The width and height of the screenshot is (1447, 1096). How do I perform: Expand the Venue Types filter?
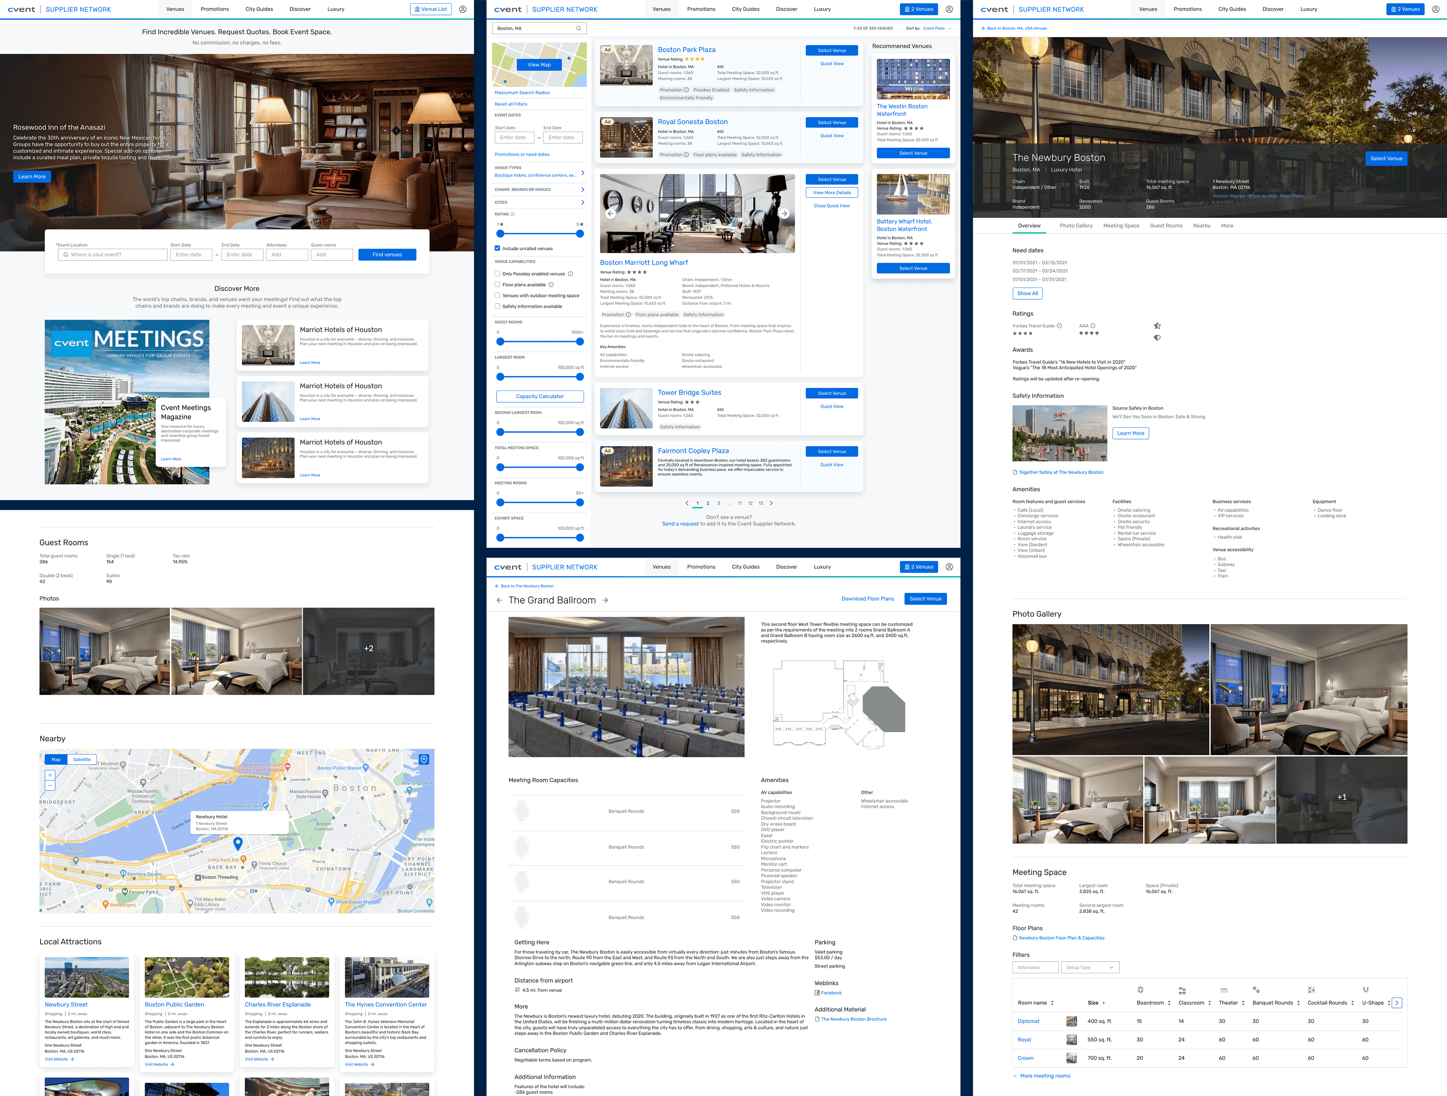pos(583,173)
